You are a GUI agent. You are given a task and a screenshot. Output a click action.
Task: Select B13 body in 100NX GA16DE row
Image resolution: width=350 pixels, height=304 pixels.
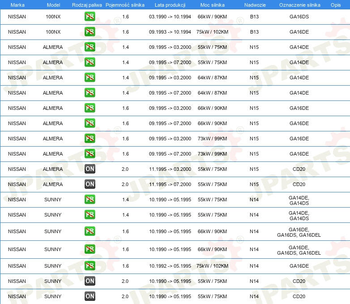tap(254, 32)
